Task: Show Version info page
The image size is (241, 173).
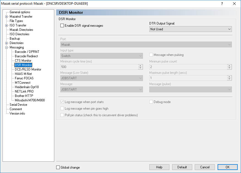Action: coord(17,113)
